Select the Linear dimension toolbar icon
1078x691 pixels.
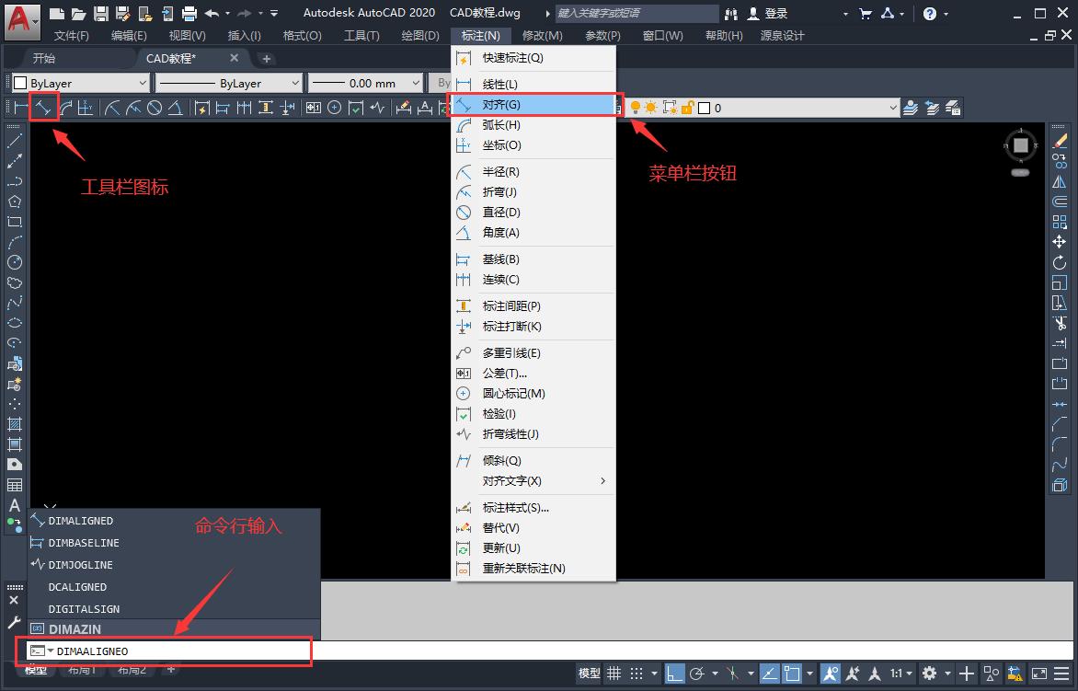[x=21, y=108]
